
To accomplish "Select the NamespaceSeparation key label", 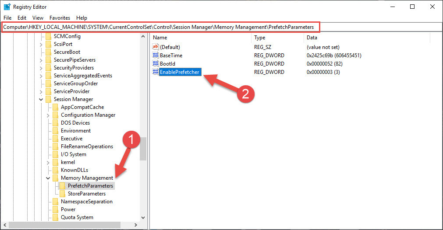I will [x=87, y=202].
